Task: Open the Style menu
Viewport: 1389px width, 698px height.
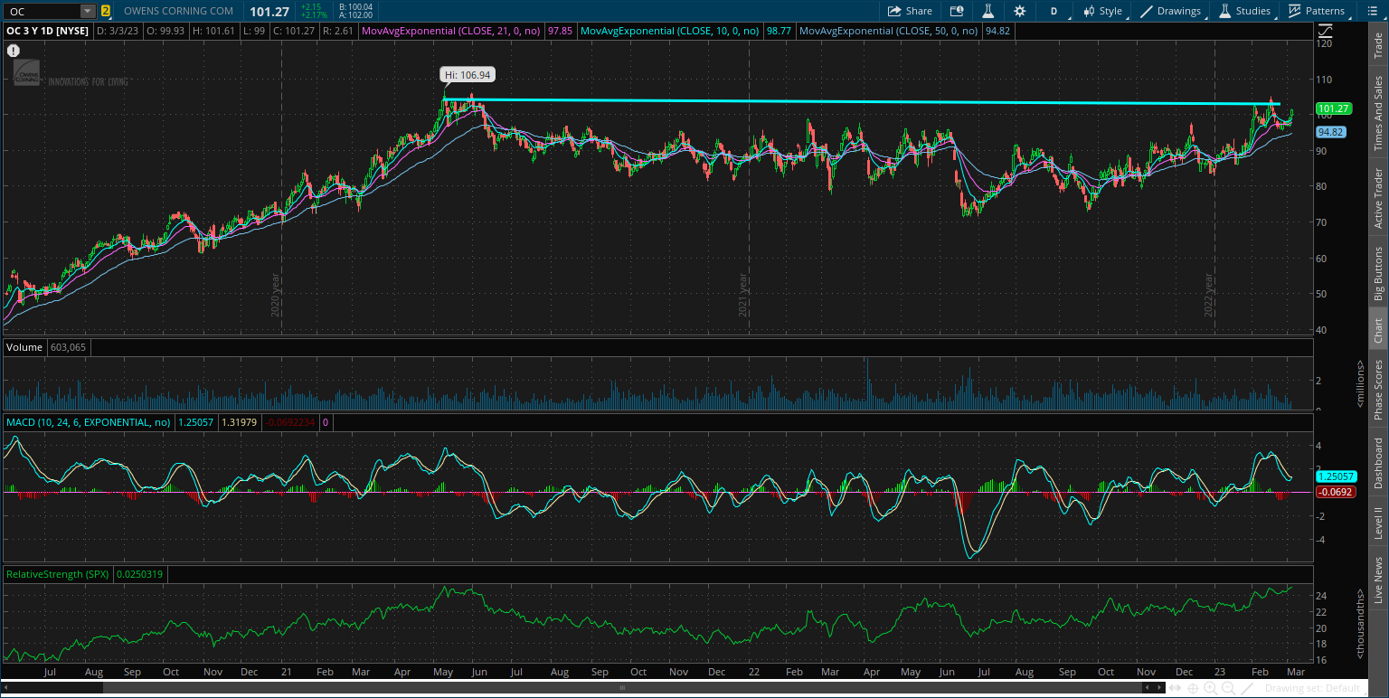Action: coord(1102,11)
